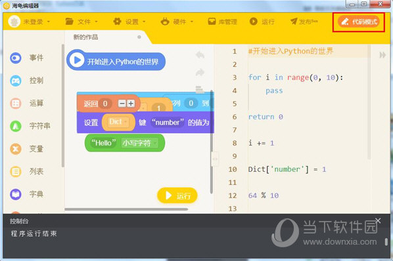Image resolution: width=393 pixels, height=261 pixels.
Task: Click the play icon on the start block
Action: [x=77, y=60]
